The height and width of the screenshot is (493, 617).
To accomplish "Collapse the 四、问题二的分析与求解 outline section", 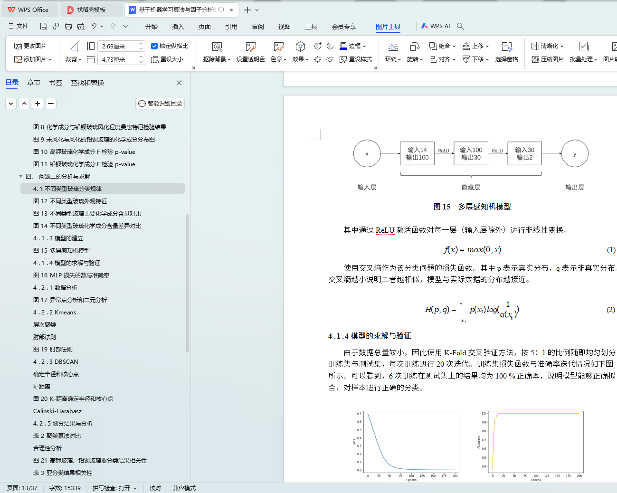I will point(20,176).
